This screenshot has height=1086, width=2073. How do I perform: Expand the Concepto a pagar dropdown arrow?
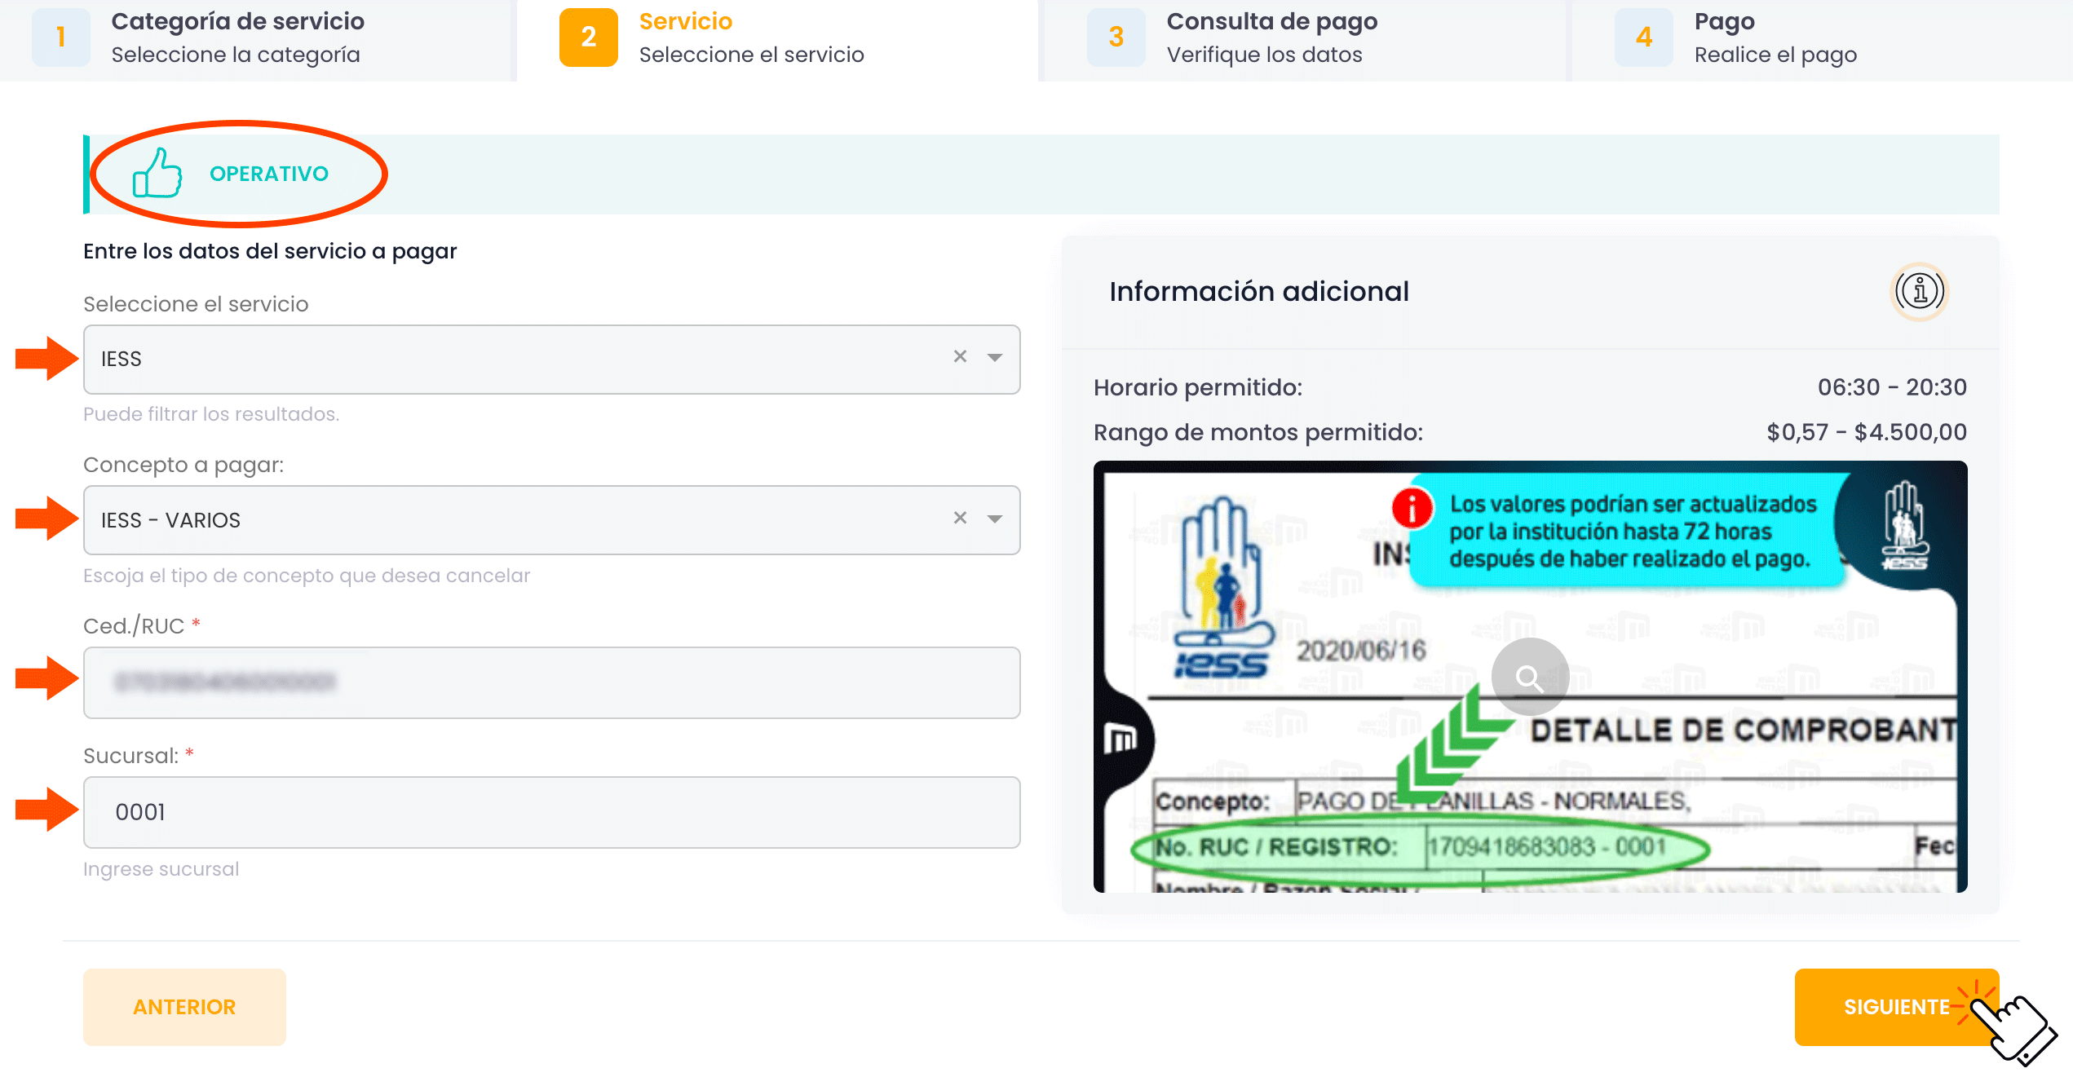point(994,519)
